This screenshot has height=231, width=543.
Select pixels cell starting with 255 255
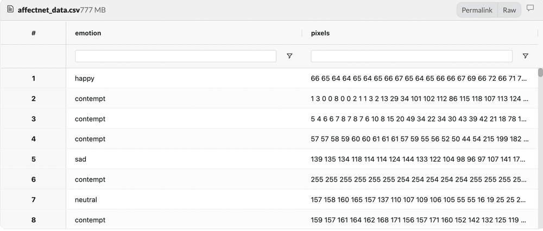[418, 179]
